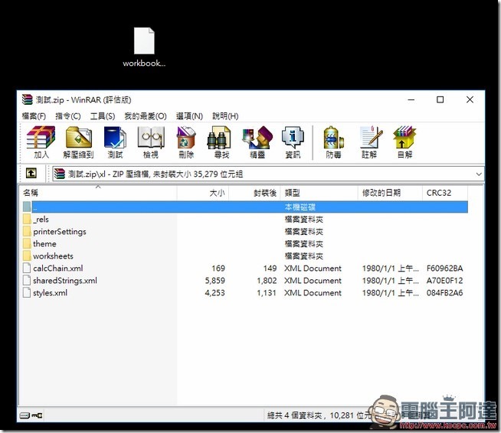Select the printerSettings folder name

click(x=60, y=232)
